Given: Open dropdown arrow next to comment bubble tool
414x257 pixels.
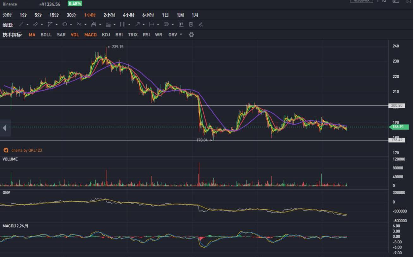Looking at the screenshot, I should (173, 25).
